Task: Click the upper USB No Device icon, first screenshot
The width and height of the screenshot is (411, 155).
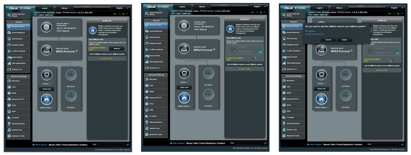Action: 71,75
